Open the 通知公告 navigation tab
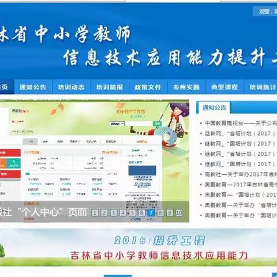 (x=33, y=87)
